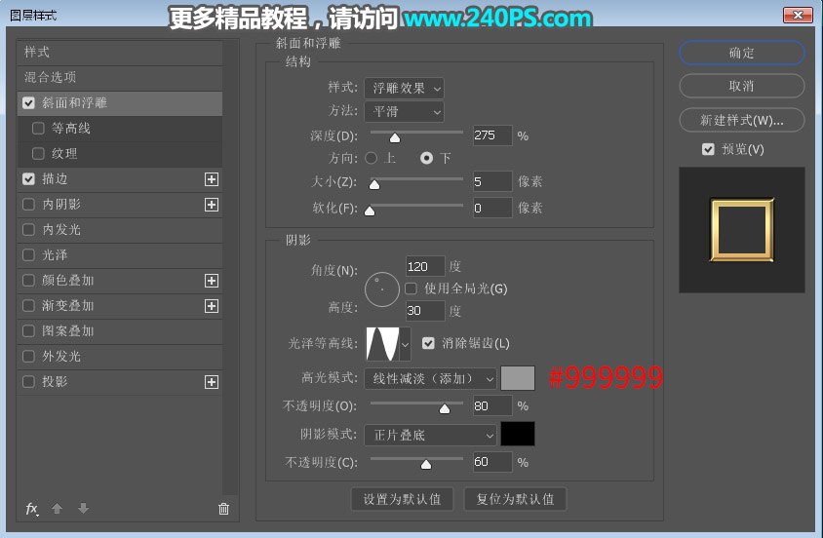Add another 投影 effect with plus icon
Viewport: 823px width, 538px height.
[211, 382]
